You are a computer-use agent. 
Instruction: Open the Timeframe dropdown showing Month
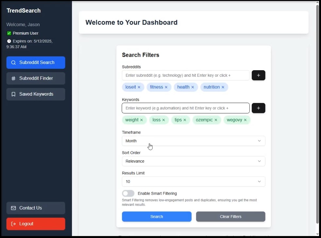click(x=194, y=141)
